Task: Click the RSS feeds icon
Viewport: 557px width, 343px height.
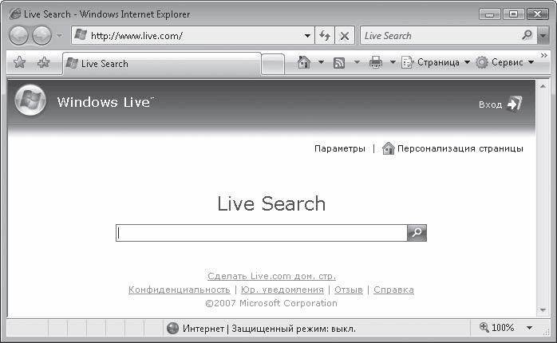Action: [339, 62]
